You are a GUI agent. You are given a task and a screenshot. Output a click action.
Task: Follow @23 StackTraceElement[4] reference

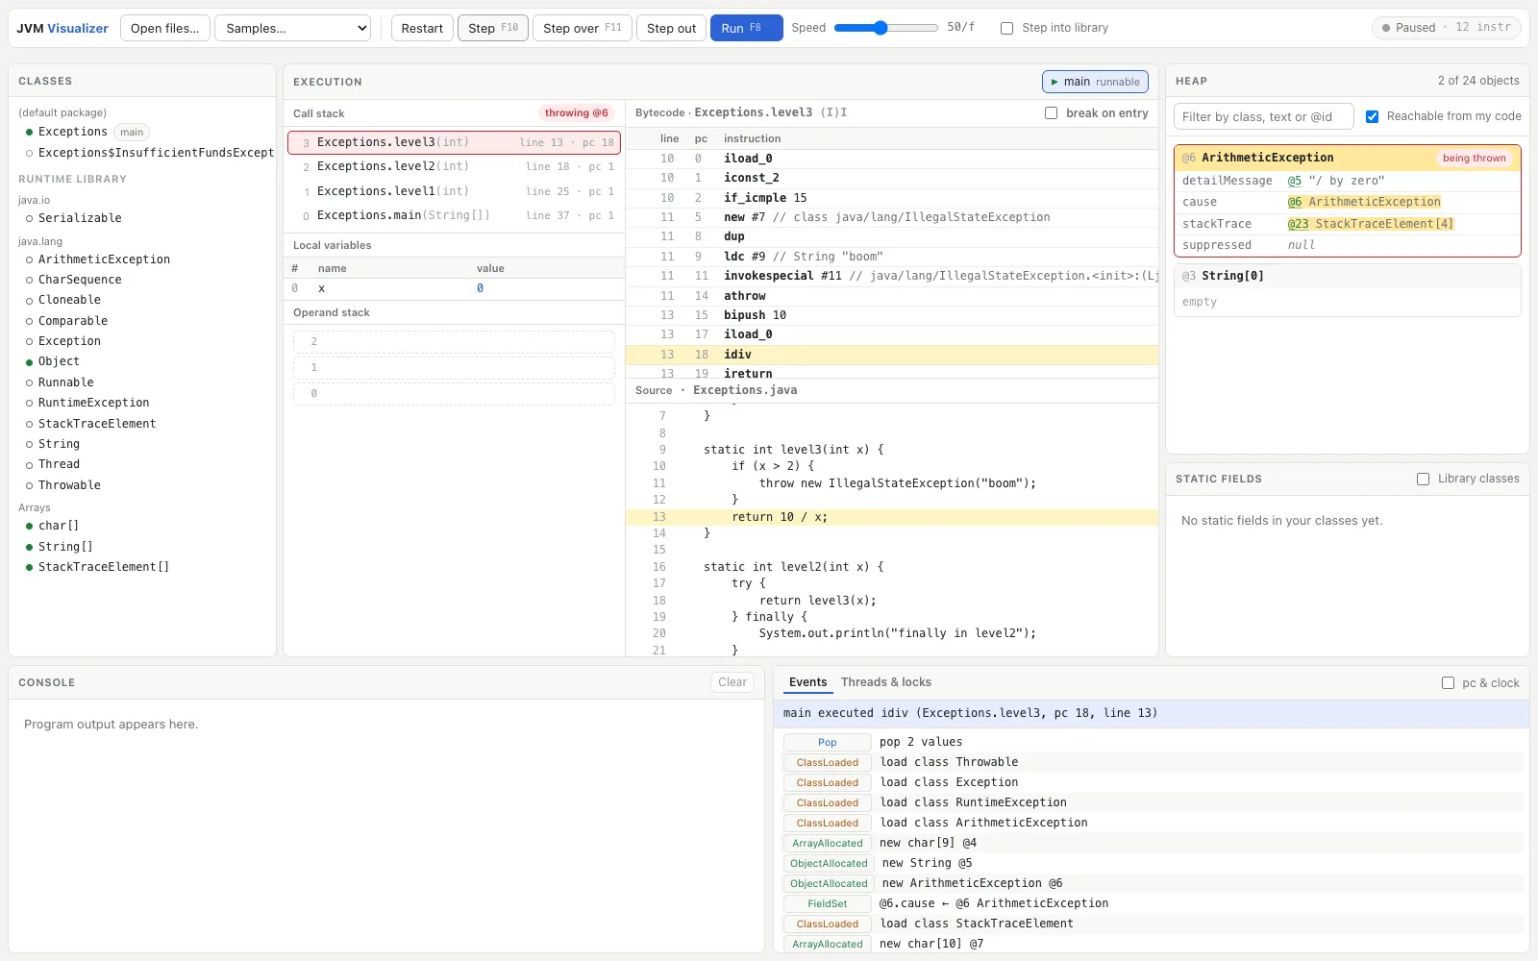1371,224
